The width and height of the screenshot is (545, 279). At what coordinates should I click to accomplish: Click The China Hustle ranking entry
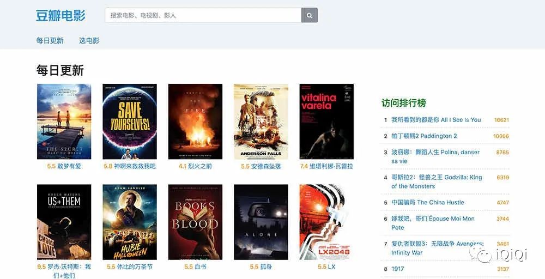428,202
